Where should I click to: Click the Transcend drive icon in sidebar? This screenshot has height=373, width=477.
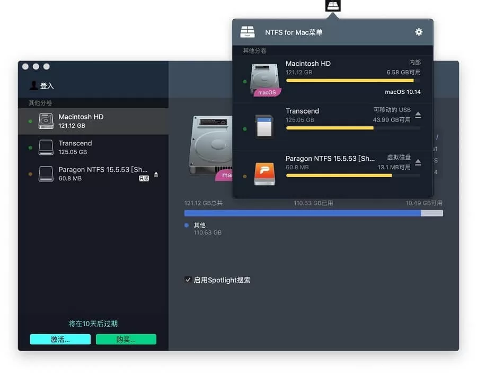(46, 148)
